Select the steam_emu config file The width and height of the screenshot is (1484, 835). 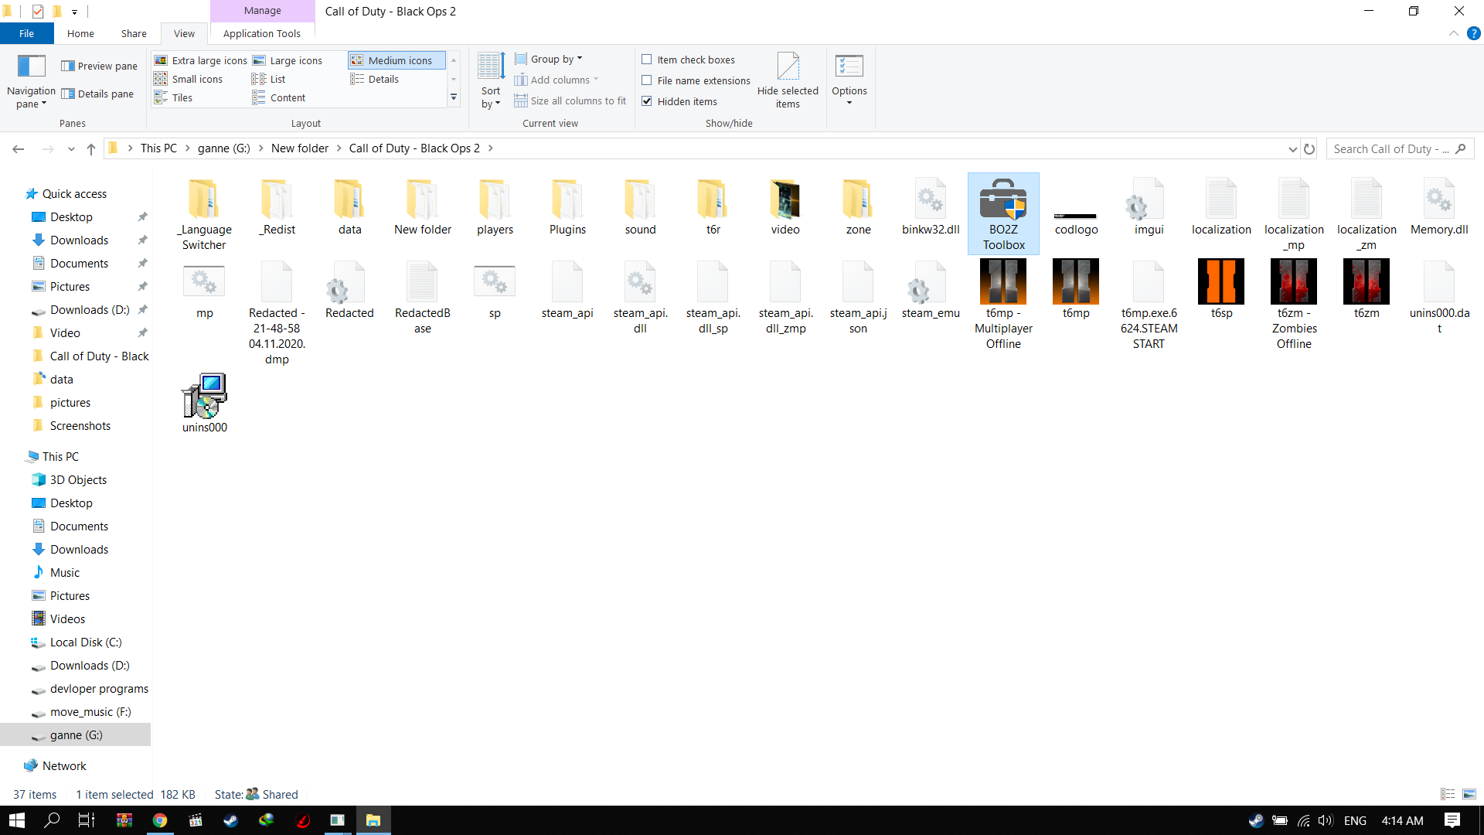[x=931, y=290]
